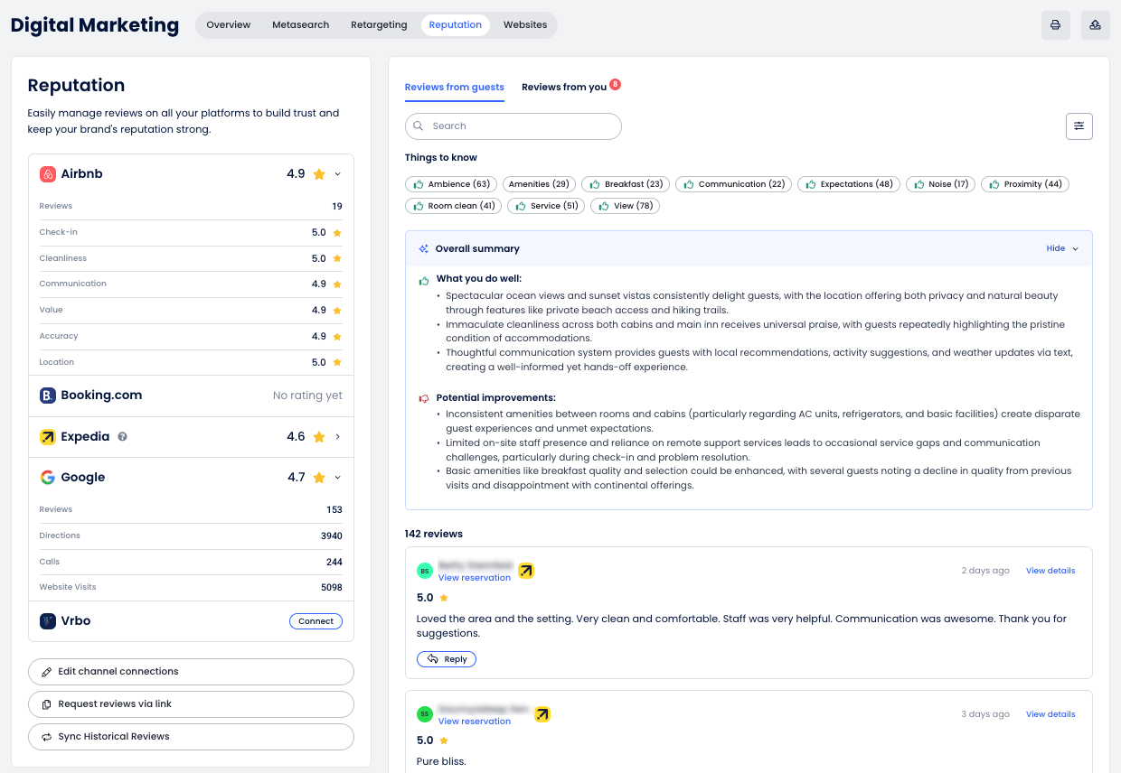
Task: Click the Airbnb logo icon
Action: [x=48, y=174]
